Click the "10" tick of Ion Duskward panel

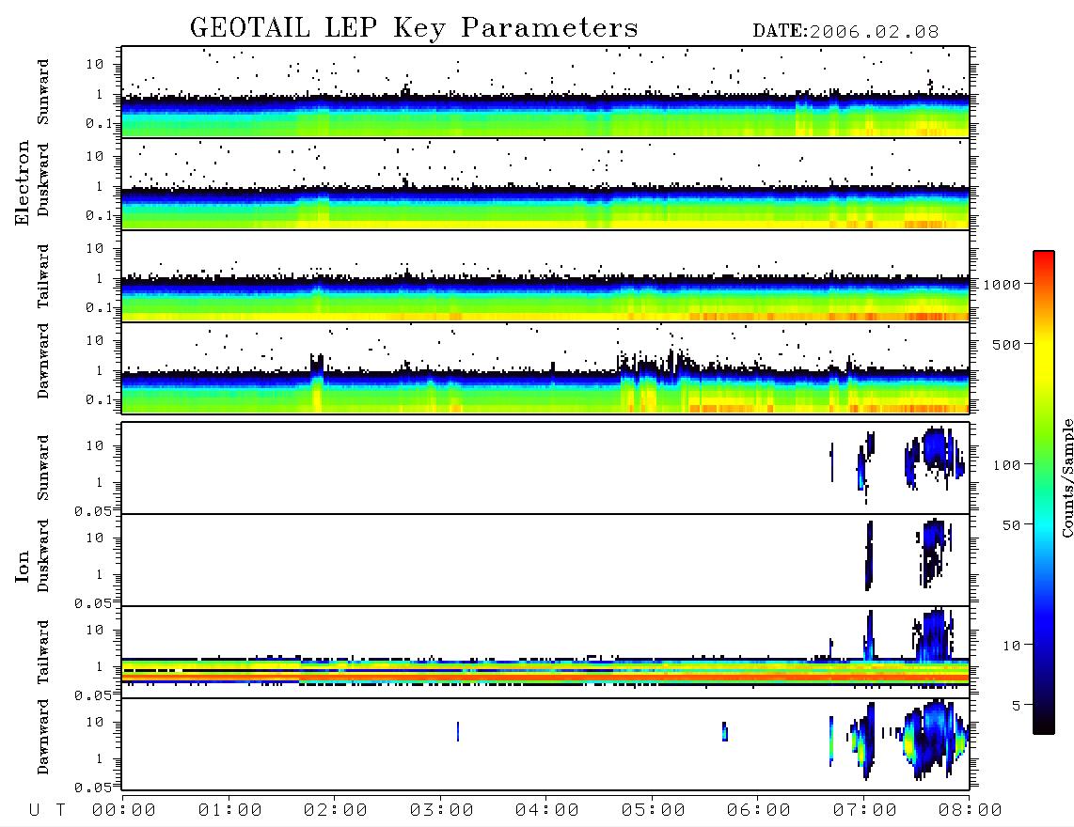click(x=95, y=538)
